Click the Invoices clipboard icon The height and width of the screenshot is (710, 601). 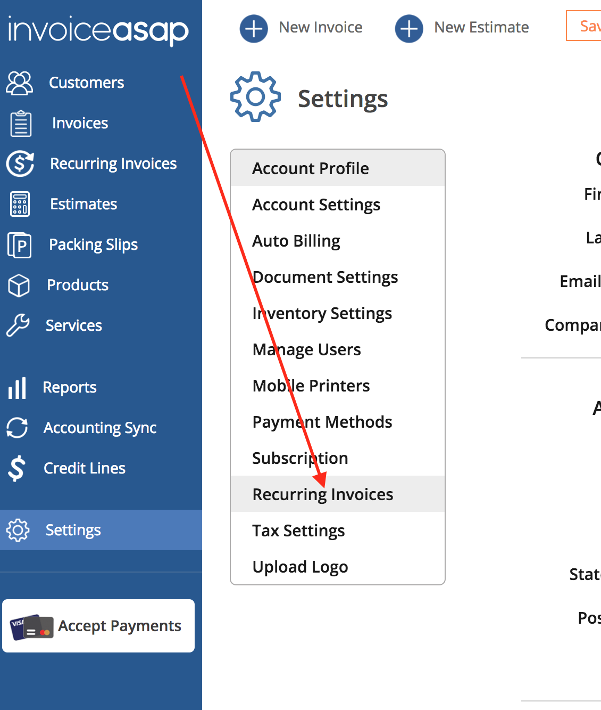click(x=21, y=124)
